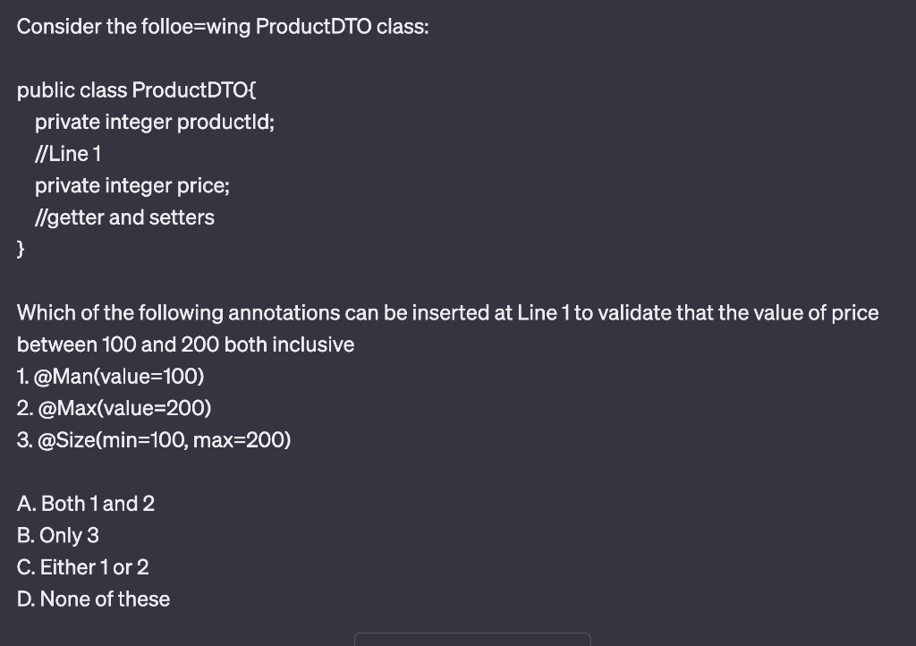Click the partially visible button at bottom edge
This screenshot has width=916, height=646.
coord(472,639)
